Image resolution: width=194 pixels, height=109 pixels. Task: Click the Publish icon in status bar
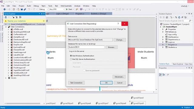(182, 107)
